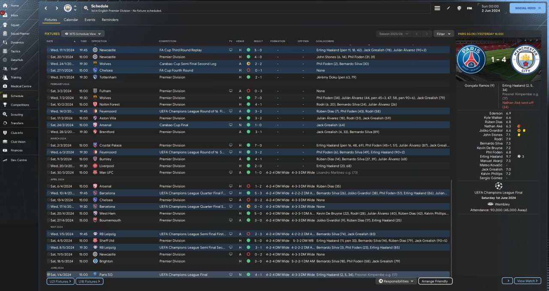Select the Paris SG fixture row checkbox

[48, 275]
